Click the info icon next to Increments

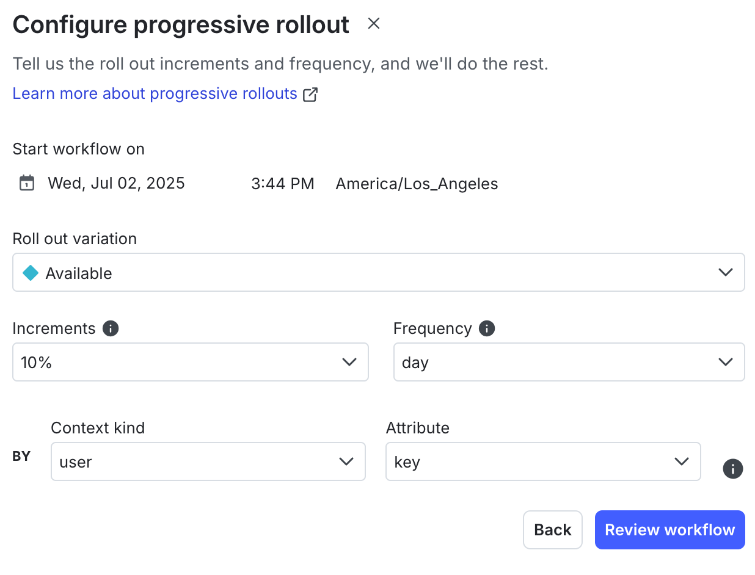tap(111, 328)
